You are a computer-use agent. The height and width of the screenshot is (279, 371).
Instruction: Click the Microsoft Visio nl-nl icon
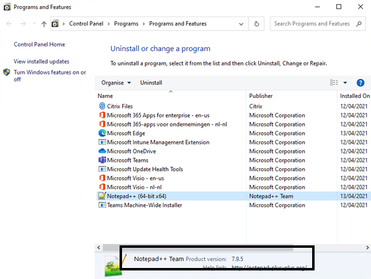pyautogui.click(x=102, y=187)
